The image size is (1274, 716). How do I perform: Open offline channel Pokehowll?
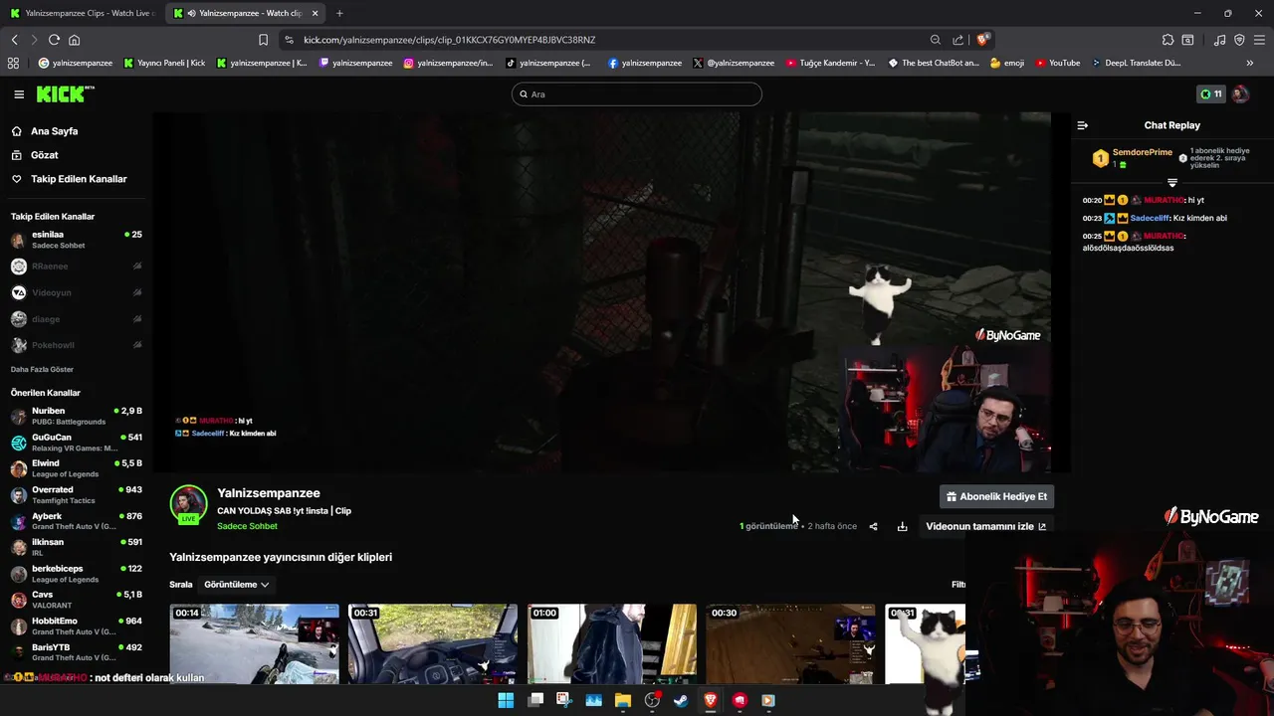click(76, 345)
